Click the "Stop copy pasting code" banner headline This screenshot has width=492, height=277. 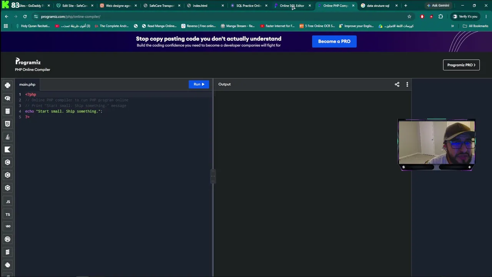tap(209, 38)
